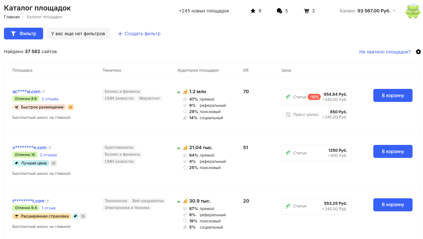Click У вас еще нет фильтров button
The image size is (423, 239).
pyautogui.click(x=78, y=34)
